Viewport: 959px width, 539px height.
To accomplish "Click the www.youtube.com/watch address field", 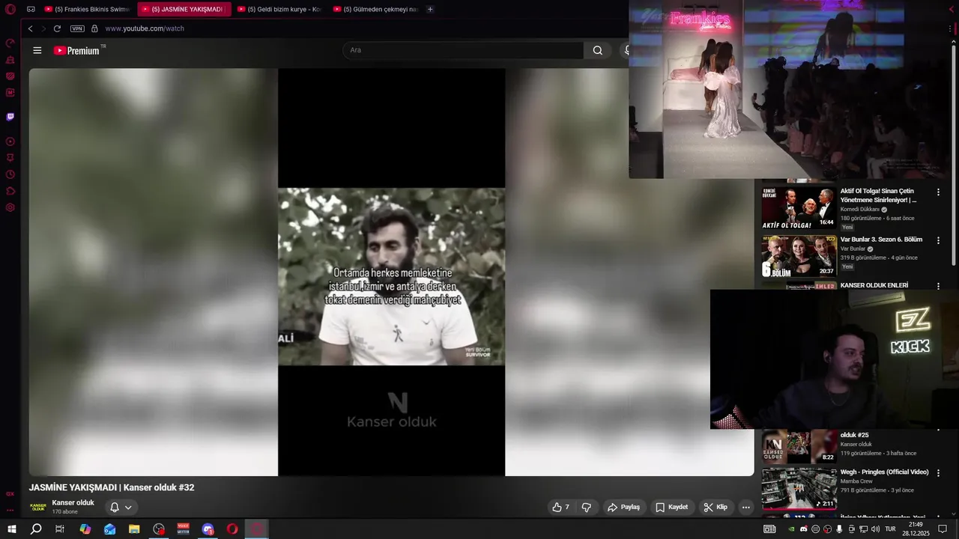I will [145, 28].
